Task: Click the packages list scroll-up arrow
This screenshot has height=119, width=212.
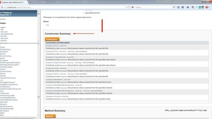Action: 38,12
